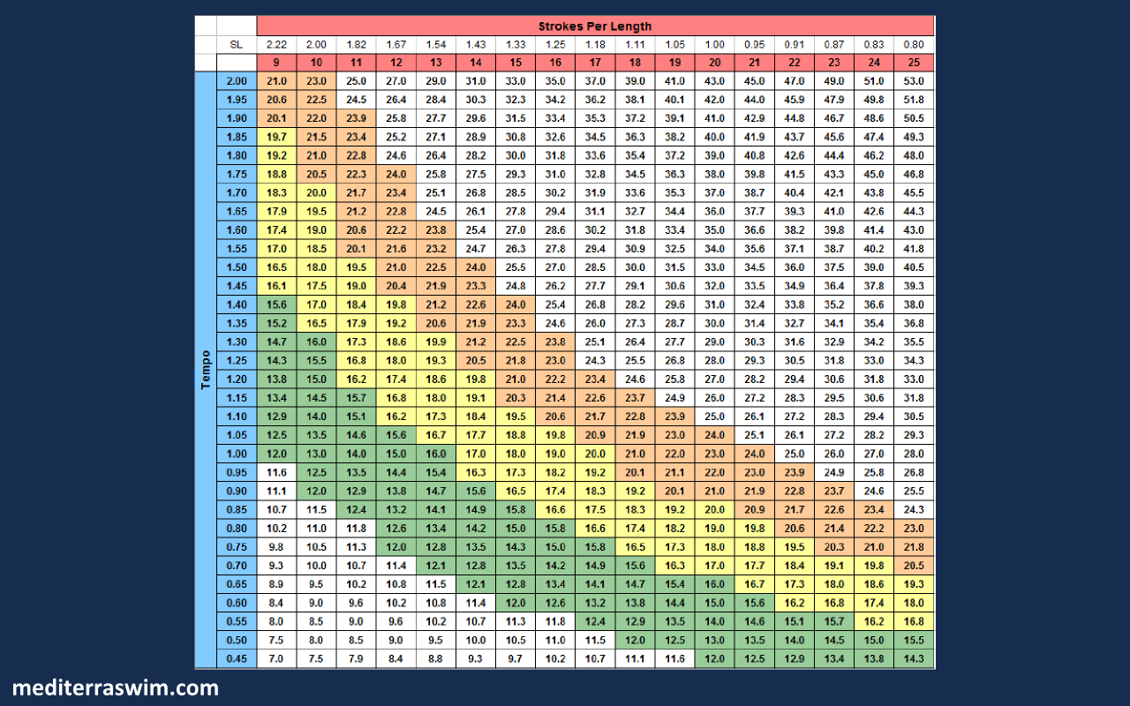Click tempo row label "1.95"
This screenshot has width=1130, height=706.
[236, 100]
